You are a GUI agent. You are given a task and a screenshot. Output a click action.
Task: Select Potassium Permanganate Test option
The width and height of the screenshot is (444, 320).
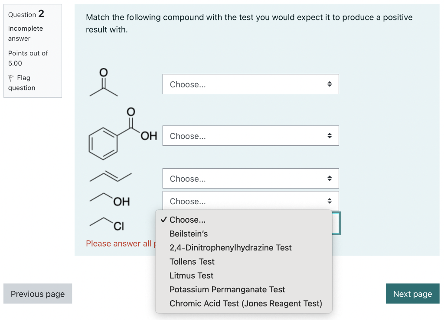click(x=227, y=290)
